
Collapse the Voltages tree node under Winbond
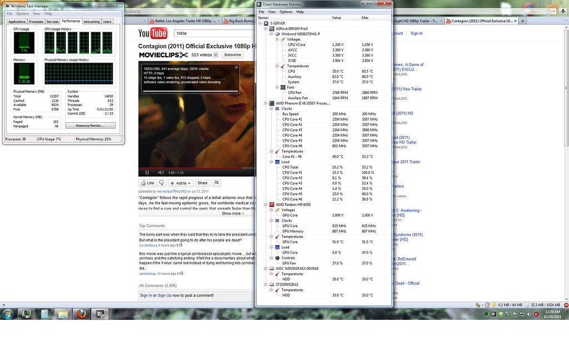click(x=277, y=39)
